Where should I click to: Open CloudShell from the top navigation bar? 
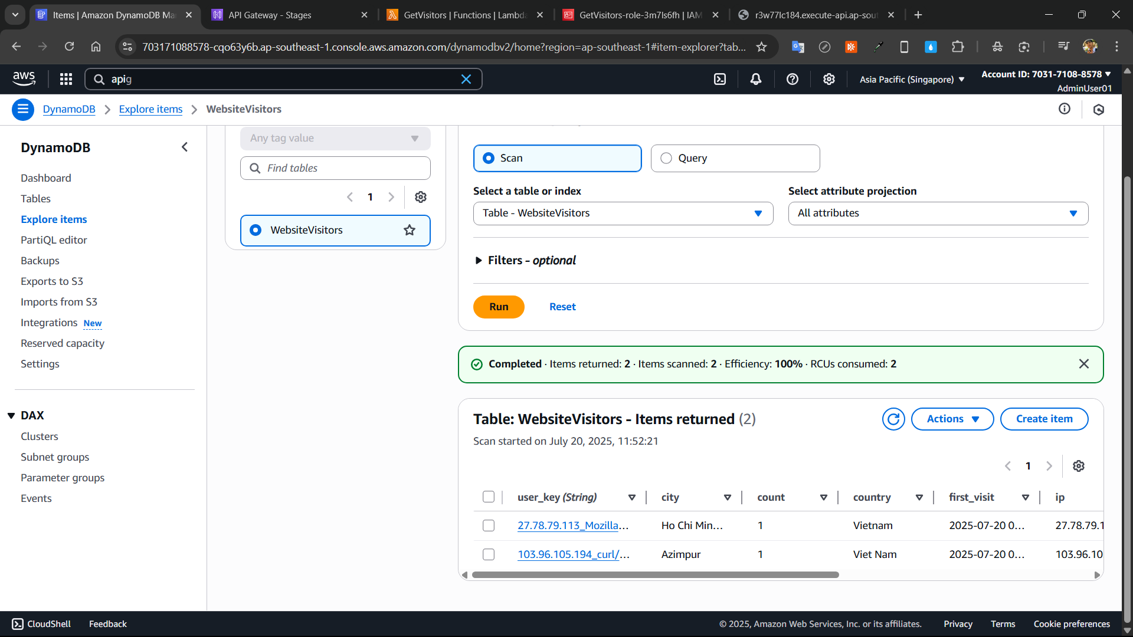click(x=720, y=79)
